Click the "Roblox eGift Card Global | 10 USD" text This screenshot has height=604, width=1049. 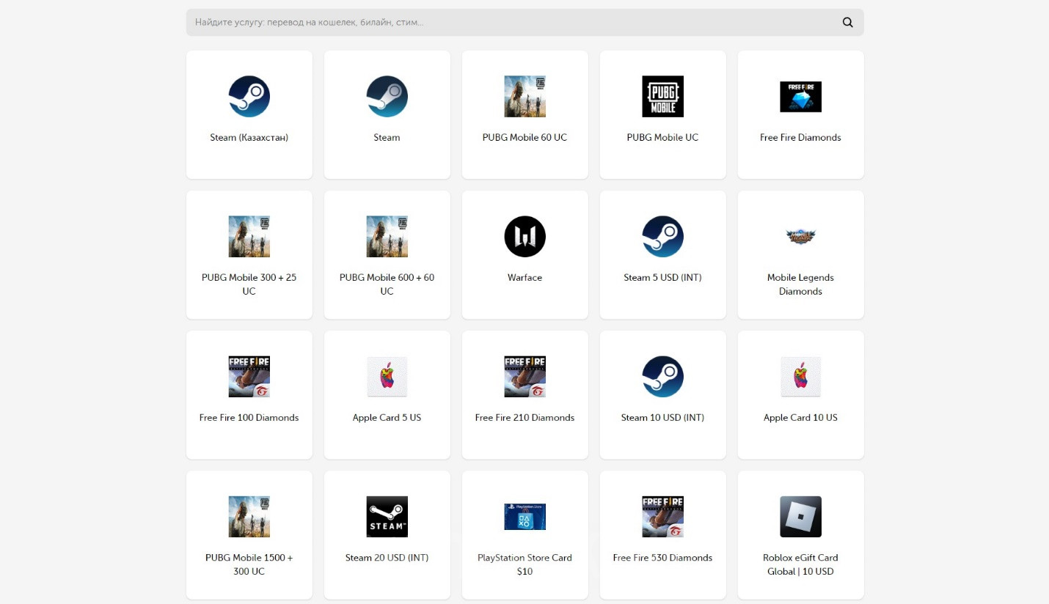[801, 564]
